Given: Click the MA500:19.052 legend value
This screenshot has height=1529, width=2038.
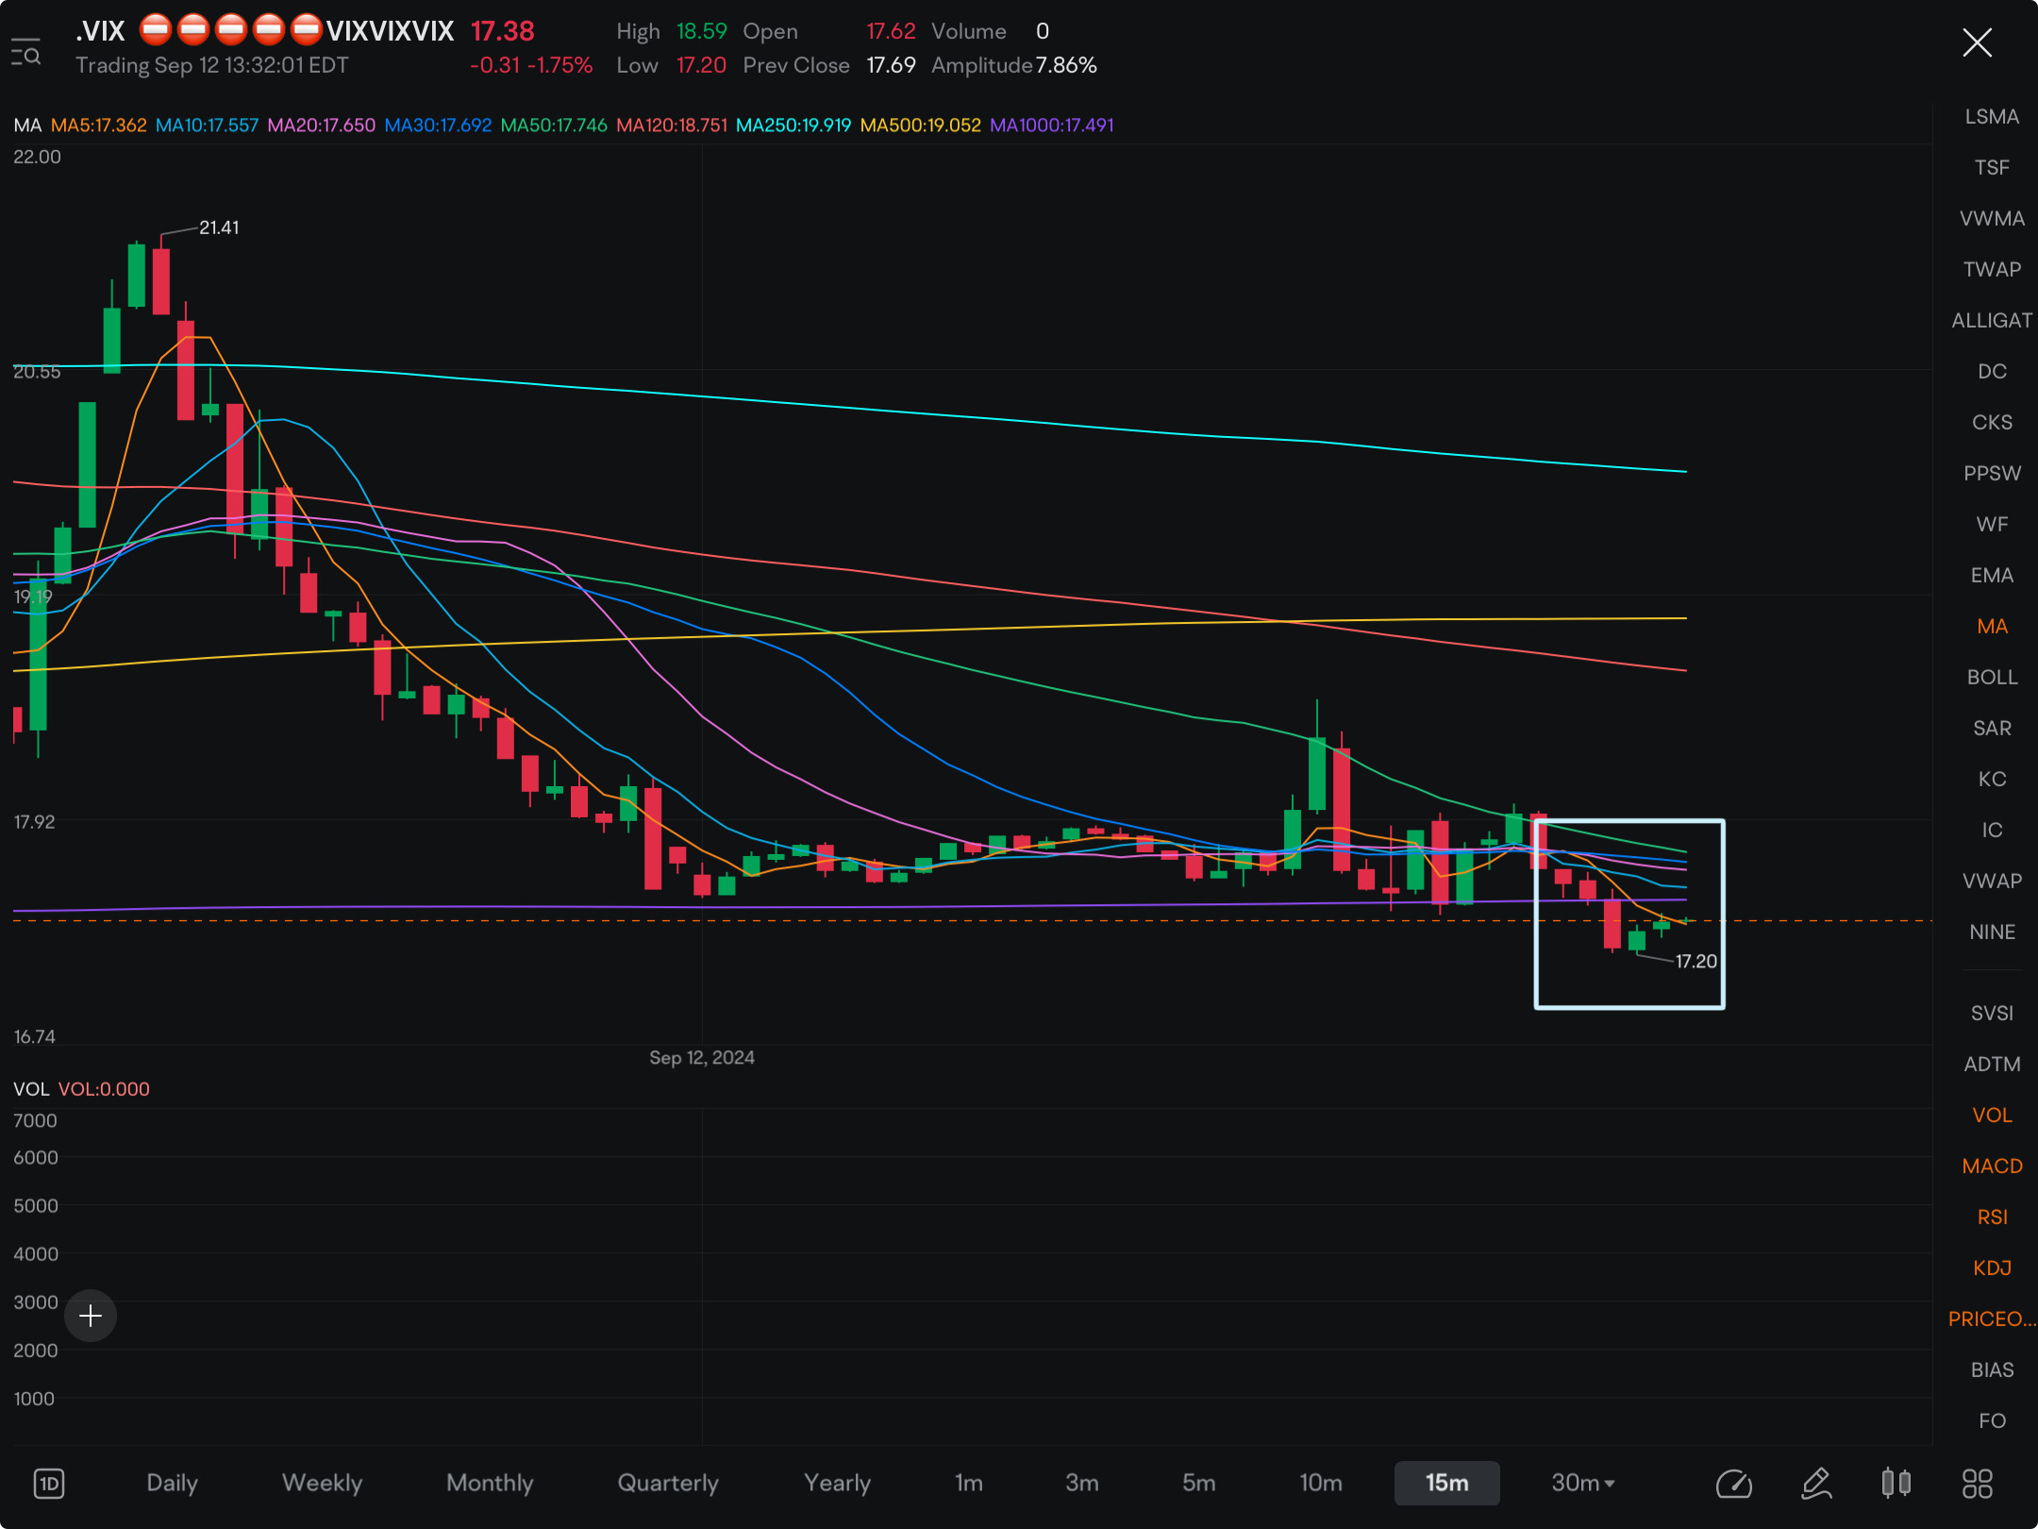Looking at the screenshot, I should pos(921,126).
